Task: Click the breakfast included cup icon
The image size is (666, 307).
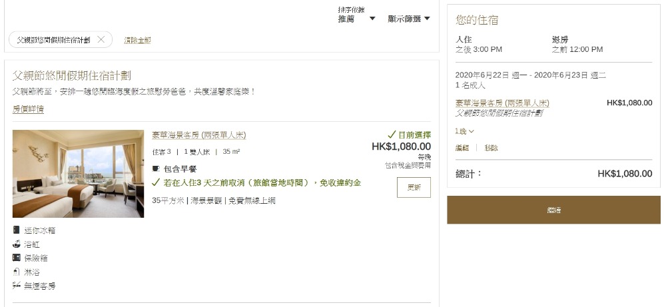Action: pos(157,169)
